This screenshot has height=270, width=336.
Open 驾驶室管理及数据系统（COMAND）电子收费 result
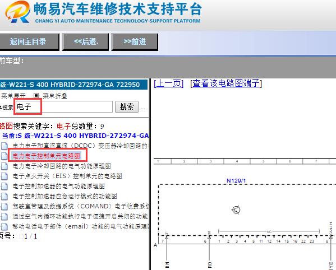pos(81,206)
